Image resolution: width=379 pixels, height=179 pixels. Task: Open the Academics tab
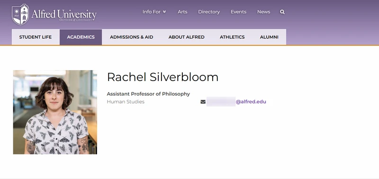click(81, 37)
